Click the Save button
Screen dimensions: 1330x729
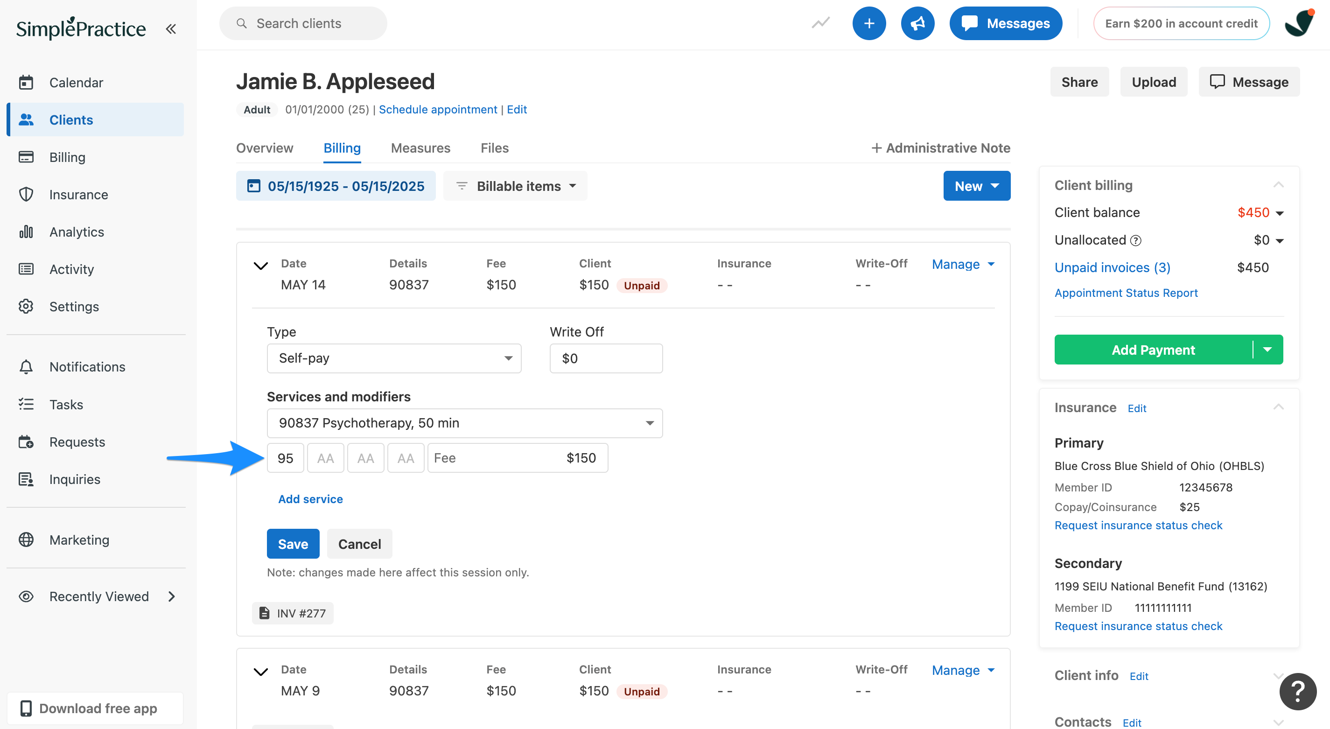point(293,544)
